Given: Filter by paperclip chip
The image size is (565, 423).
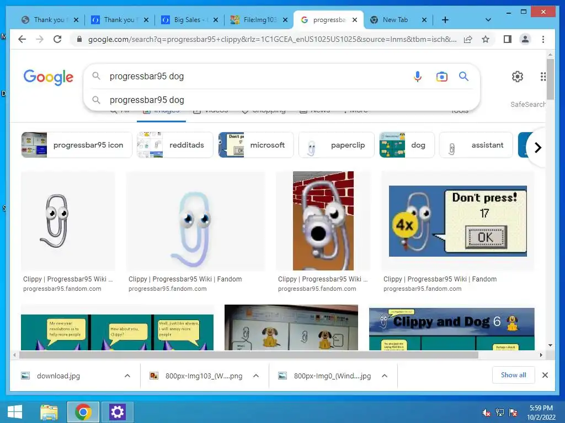Looking at the screenshot, I should pyautogui.click(x=336, y=145).
